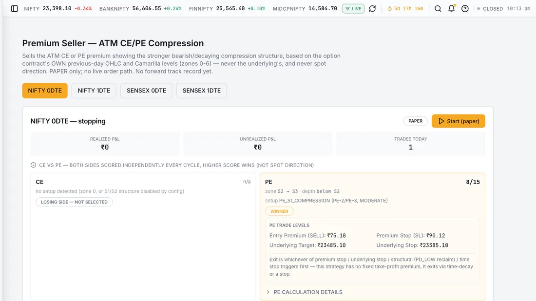Screen dimensions: 536x301
Task: Open notifications bell icon
Action: click(x=452, y=9)
